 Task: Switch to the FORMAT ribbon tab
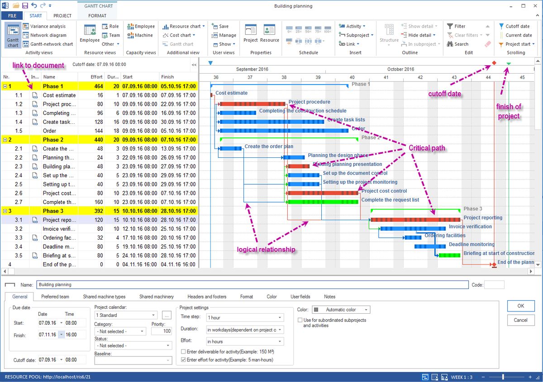[x=97, y=15]
